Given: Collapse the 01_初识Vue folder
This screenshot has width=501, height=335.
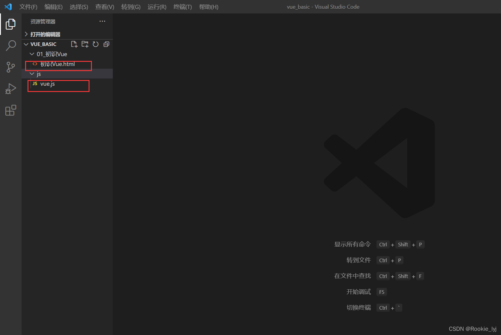Looking at the screenshot, I should pos(32,54).
